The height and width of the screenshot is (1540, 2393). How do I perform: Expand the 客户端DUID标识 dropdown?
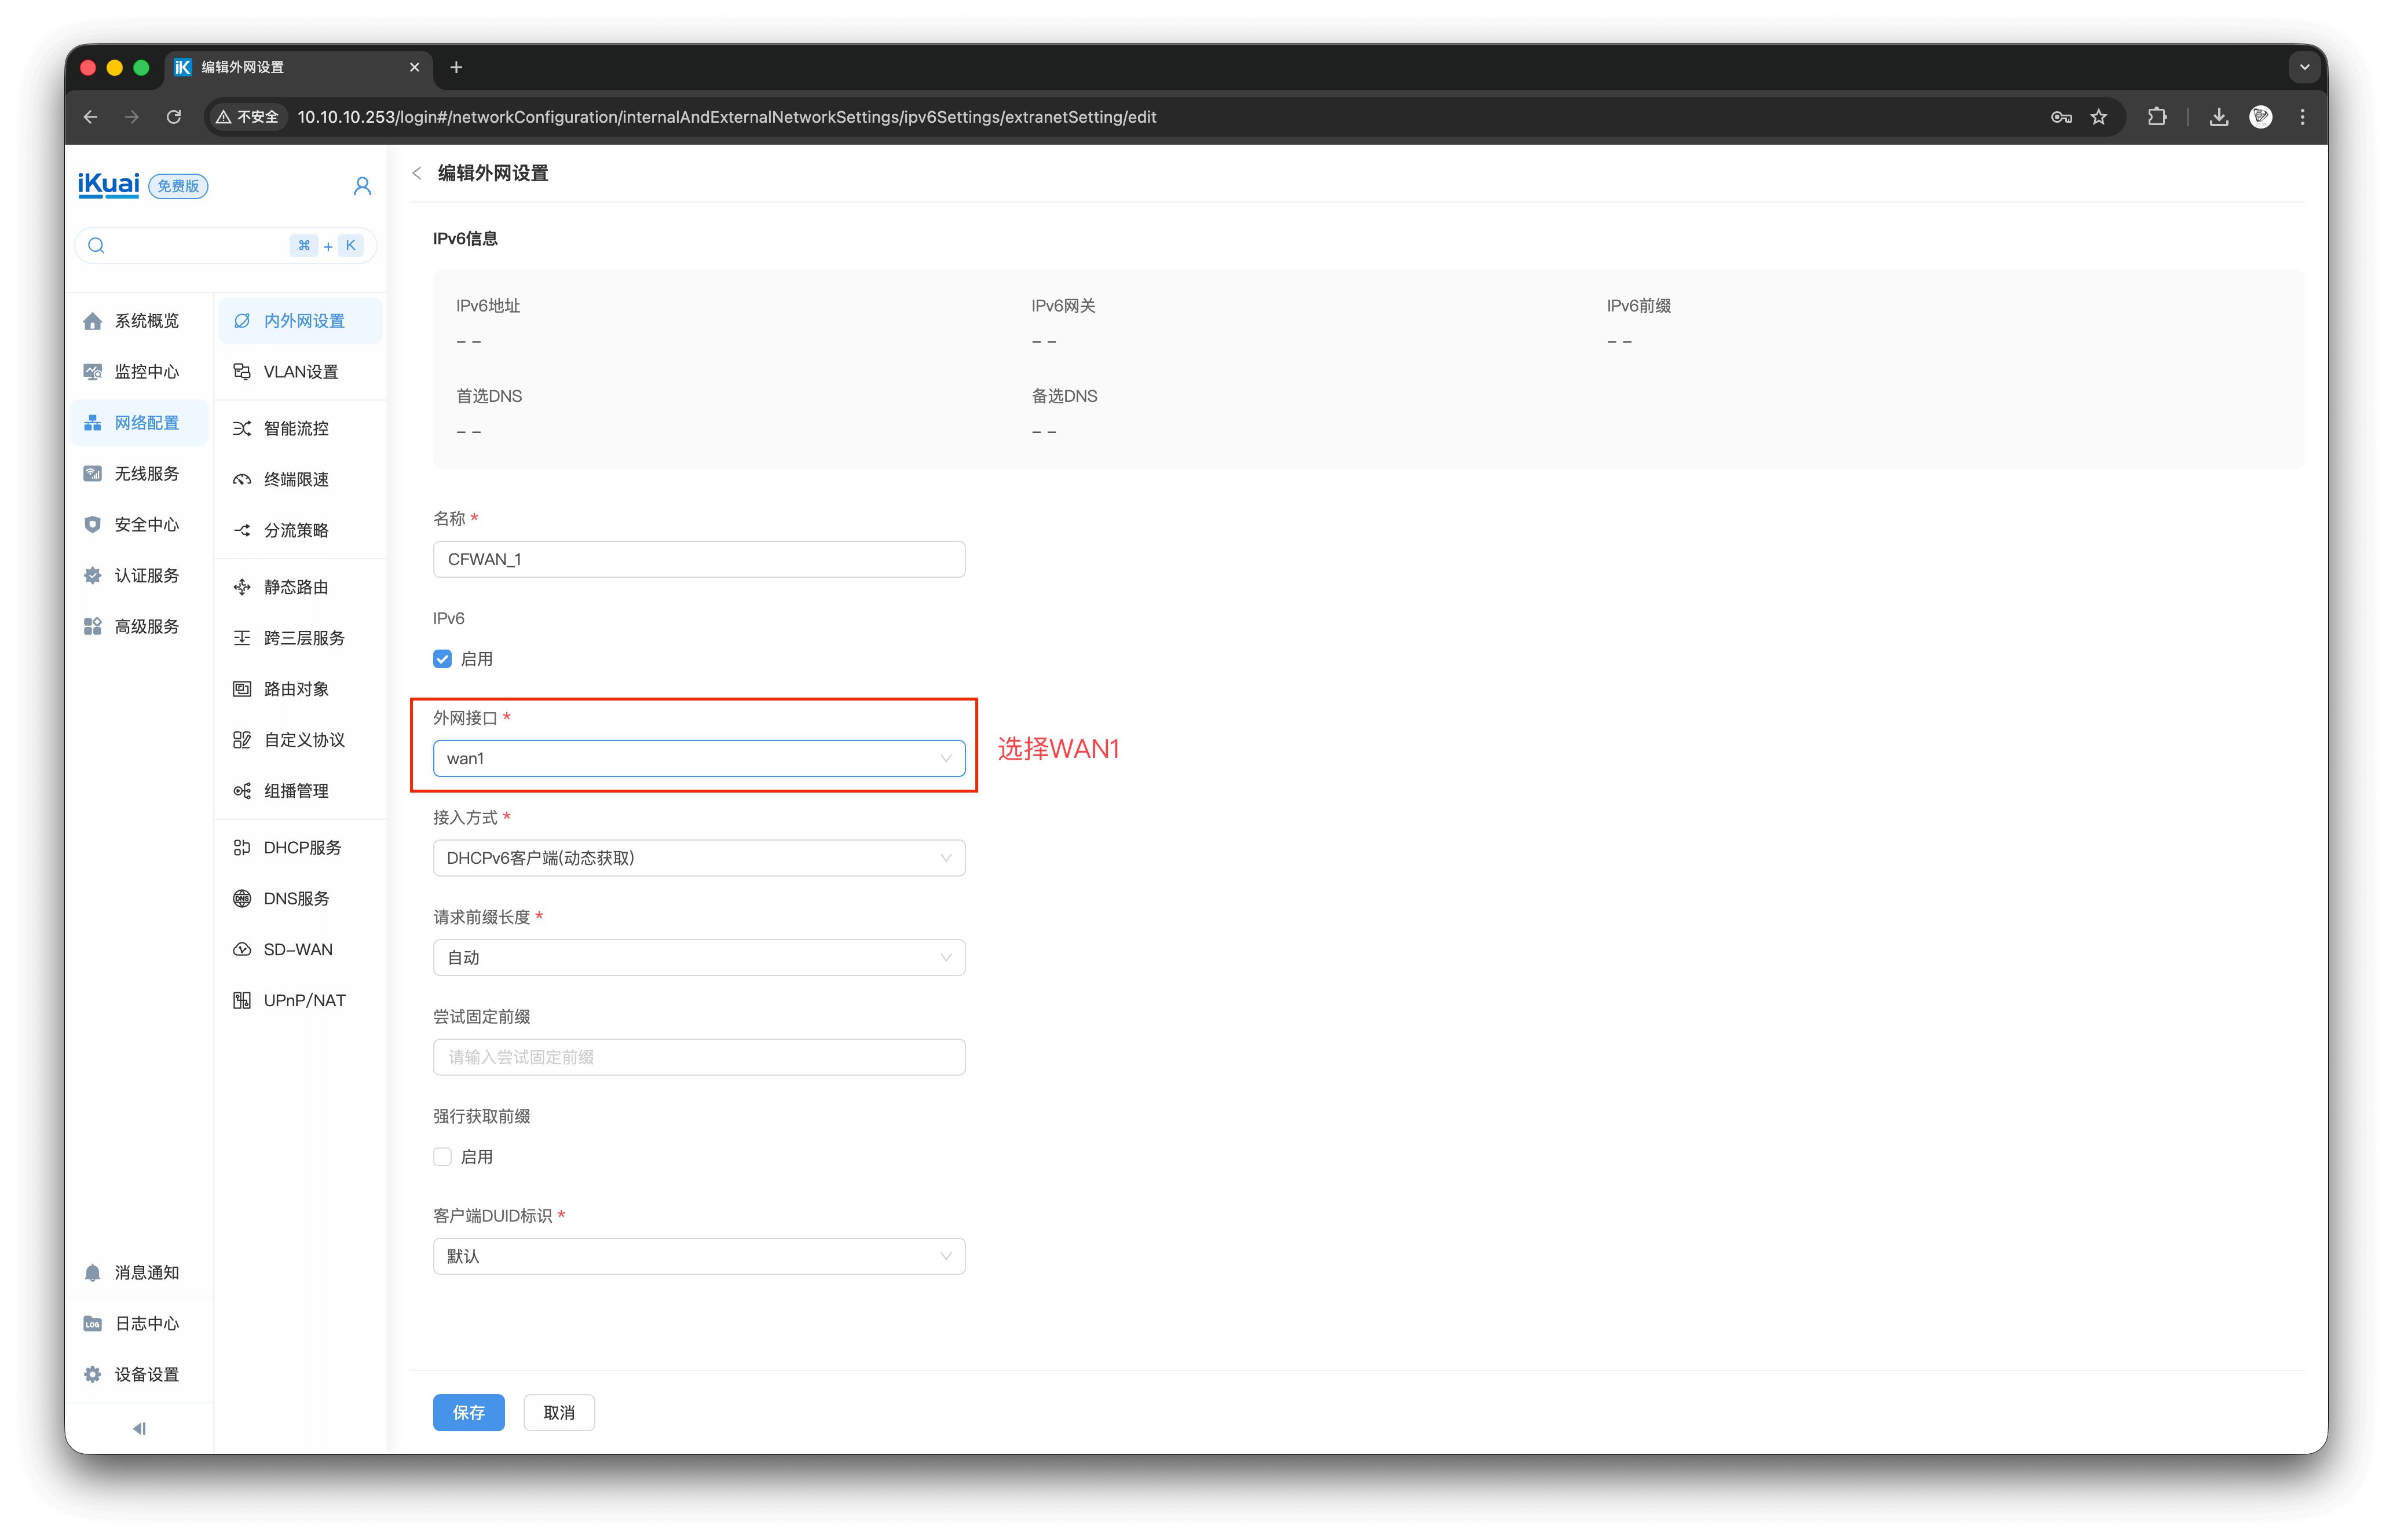[698, 1256]
